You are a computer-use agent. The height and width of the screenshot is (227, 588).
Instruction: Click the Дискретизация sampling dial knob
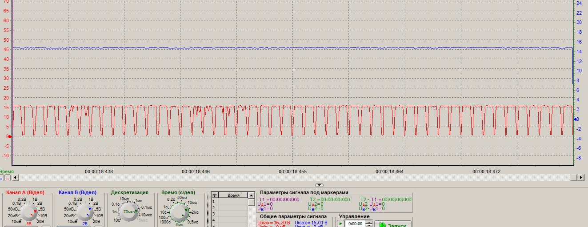(x=129, y=212)
